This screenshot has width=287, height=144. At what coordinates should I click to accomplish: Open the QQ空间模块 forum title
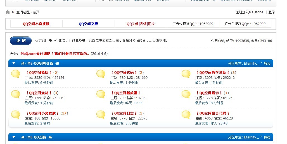pyautogui.click(x=39, y=73)
